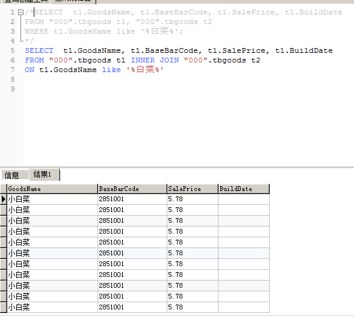Viewport: 354px width, 316px height.
Task: Click the current-row arrow indicator in the grid
Action: tap(4, 199)
